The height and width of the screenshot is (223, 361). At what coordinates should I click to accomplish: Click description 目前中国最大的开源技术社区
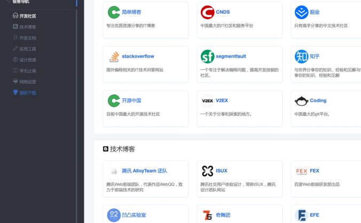click(x=133, y=114)
